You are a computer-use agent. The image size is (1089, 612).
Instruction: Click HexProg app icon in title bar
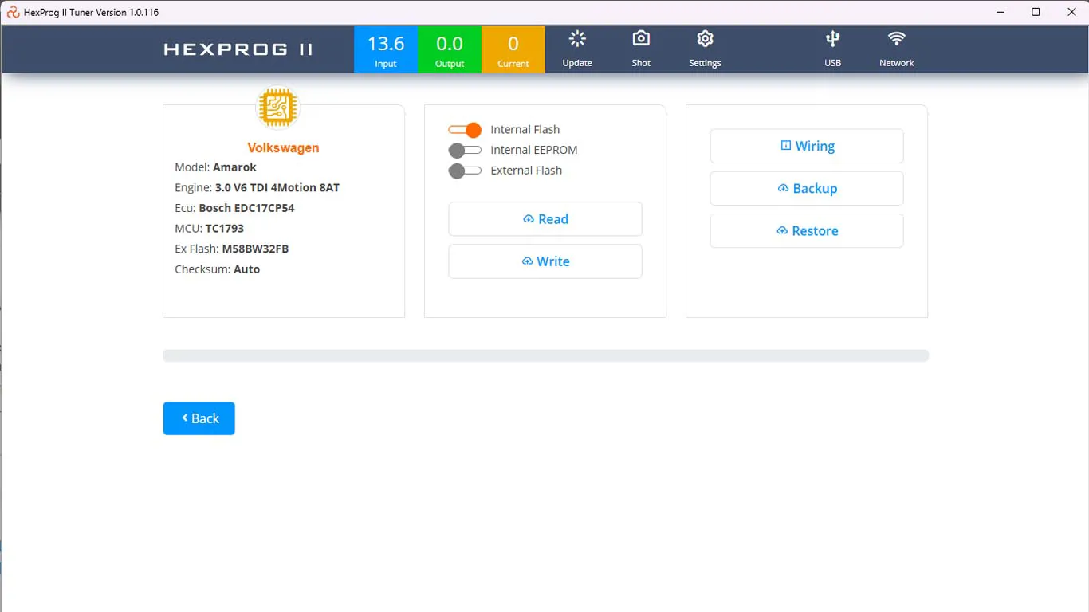click(13, 12)
